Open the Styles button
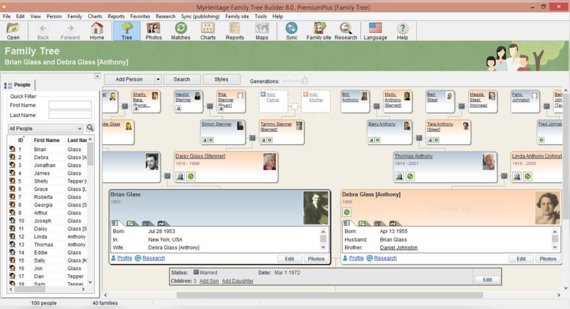570x309 pixels. pyautogui.click(x=222, y=79)
